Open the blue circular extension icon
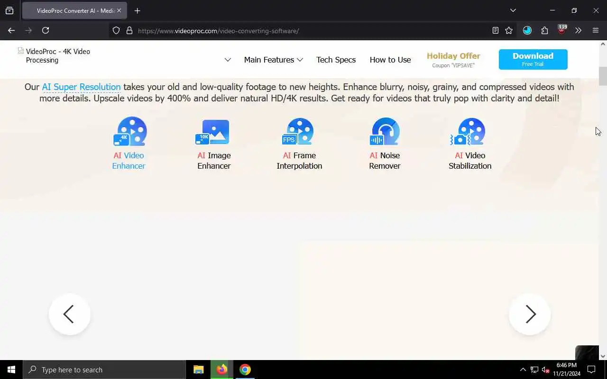 (x=527, y=30)
